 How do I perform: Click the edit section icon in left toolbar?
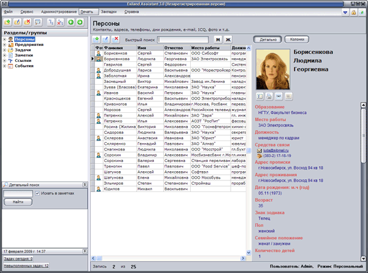click(17, 22)
